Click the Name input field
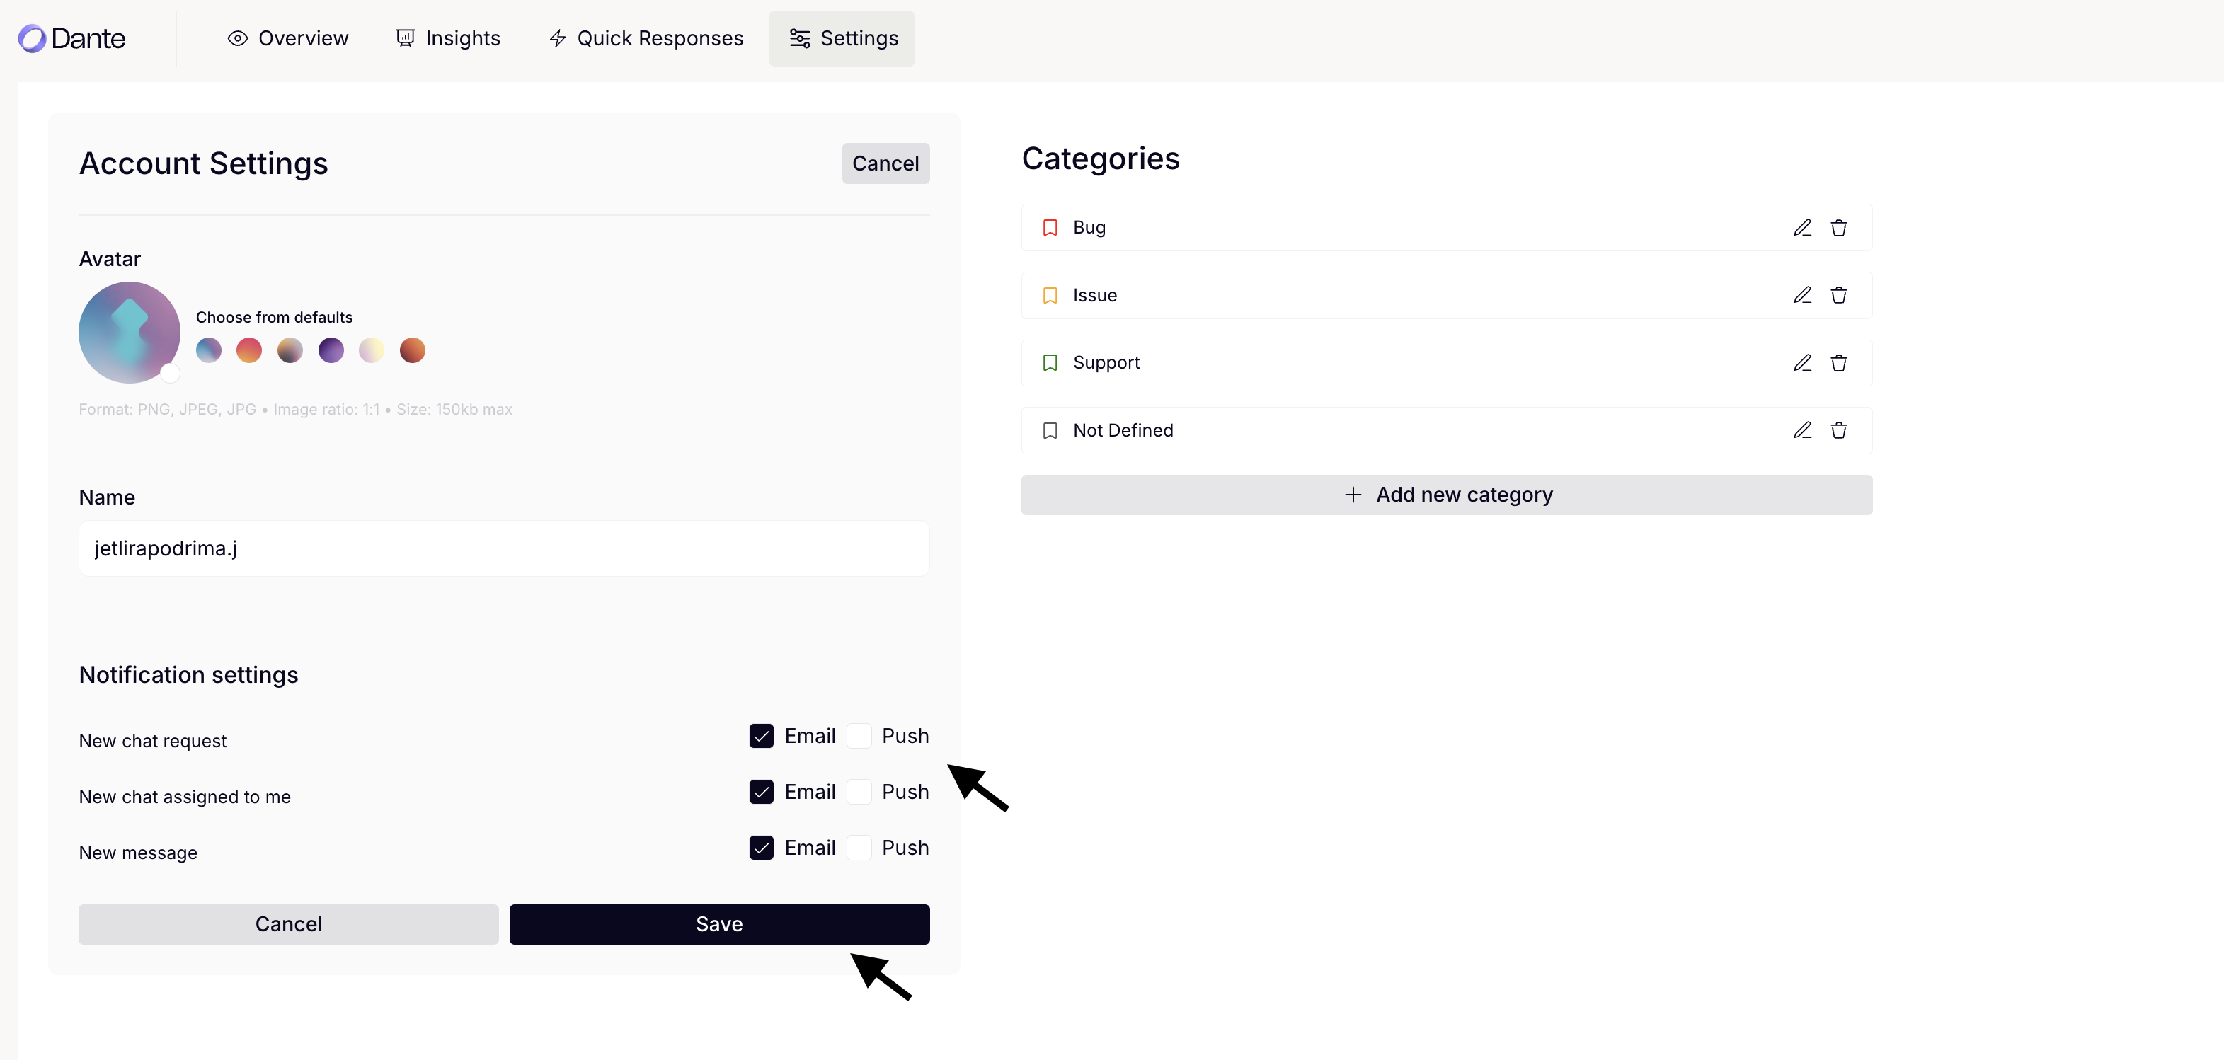Image resolution: width=2224 pixels, height=1060 pixels. click(503, 548)
